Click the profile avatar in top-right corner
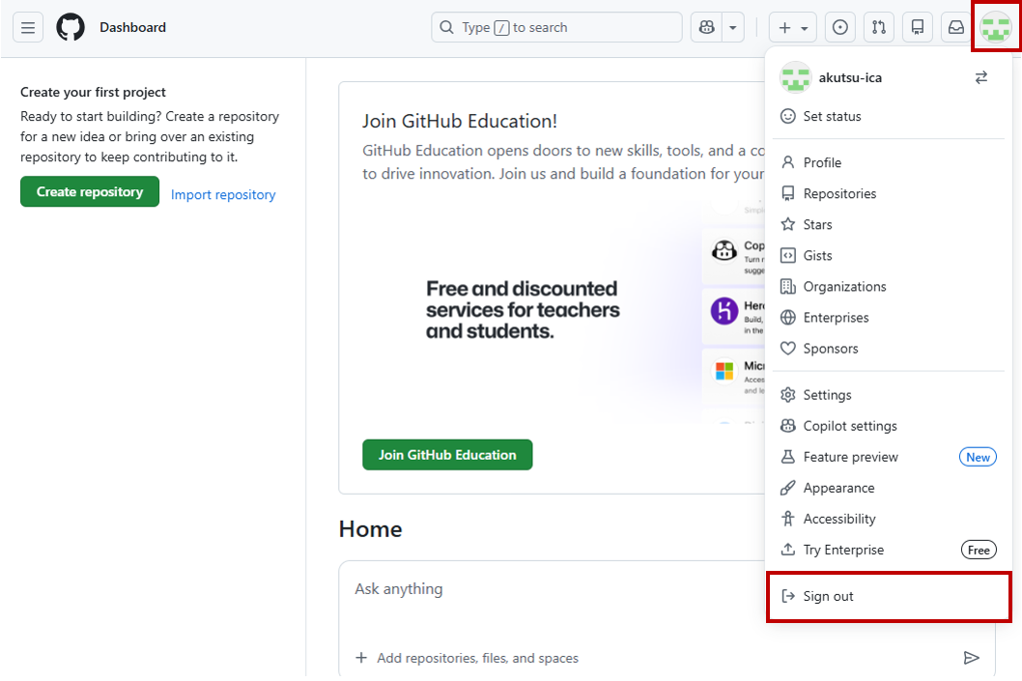The height and width of the screenshot is (681, 1022). click(x=996, y=28)
